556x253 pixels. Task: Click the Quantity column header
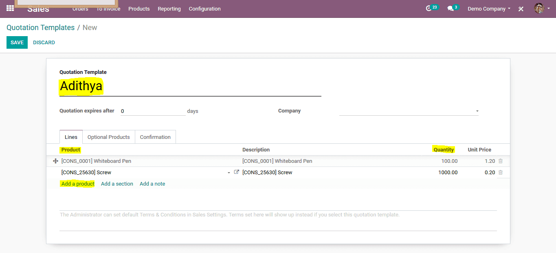[444, 150]
